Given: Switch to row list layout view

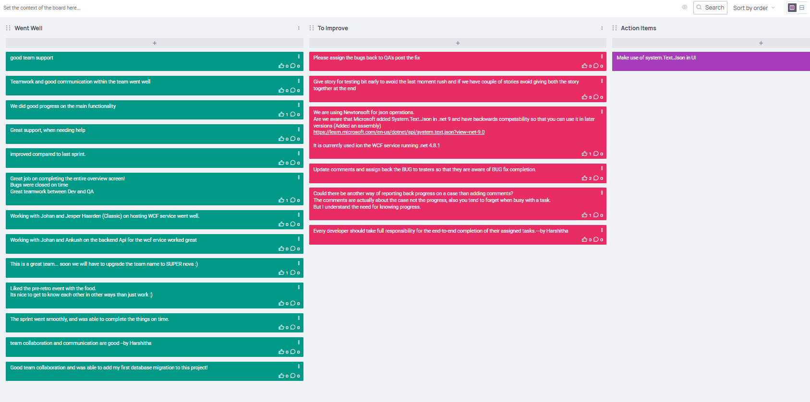Looking at the screenshot, I should [x=802, y=8].
